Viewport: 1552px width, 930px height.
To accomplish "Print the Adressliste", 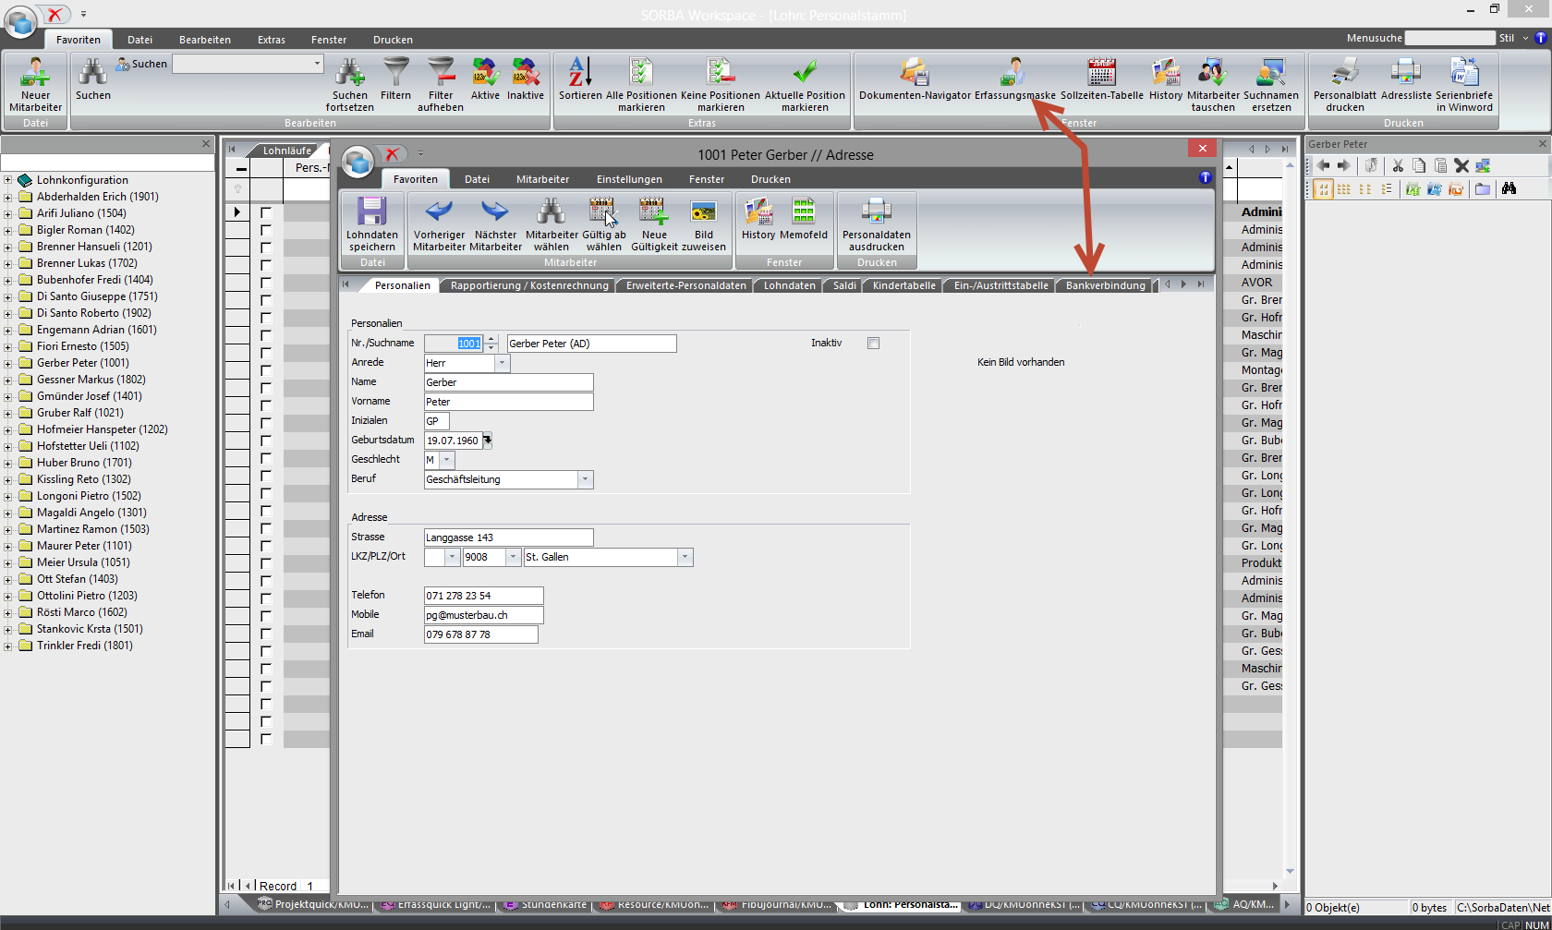I will coord(1406,79).
